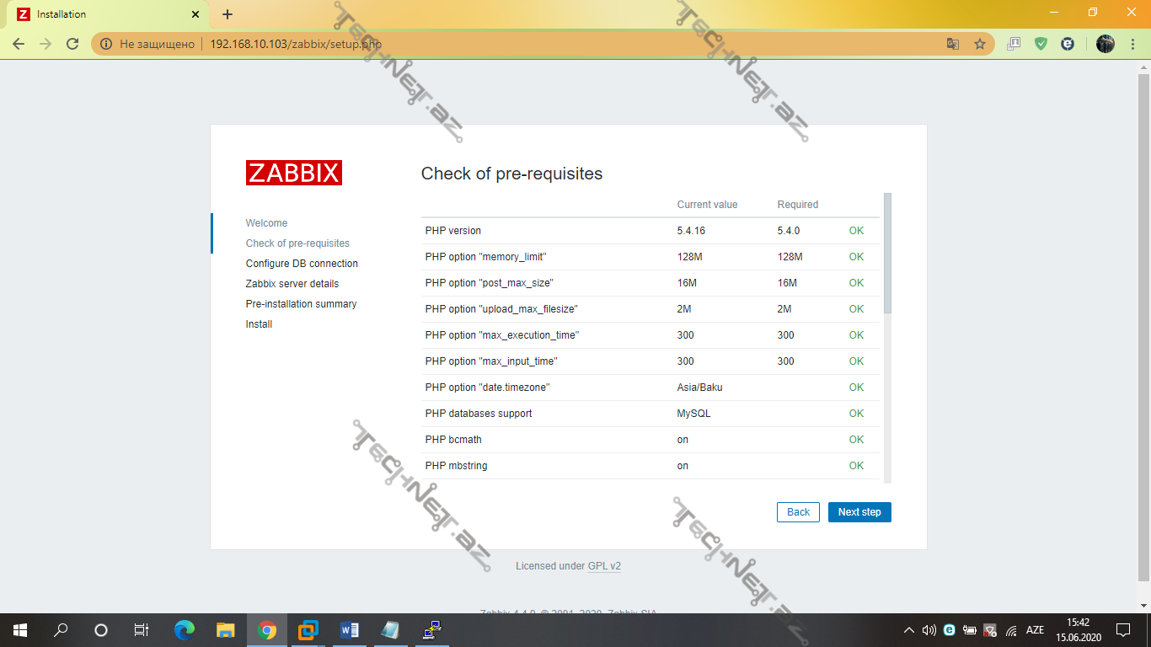The image size is (1151, 647).
Task: Launch VMware Workstation from the taskbar
Action: pyautogui.click(x=308, y=629)
